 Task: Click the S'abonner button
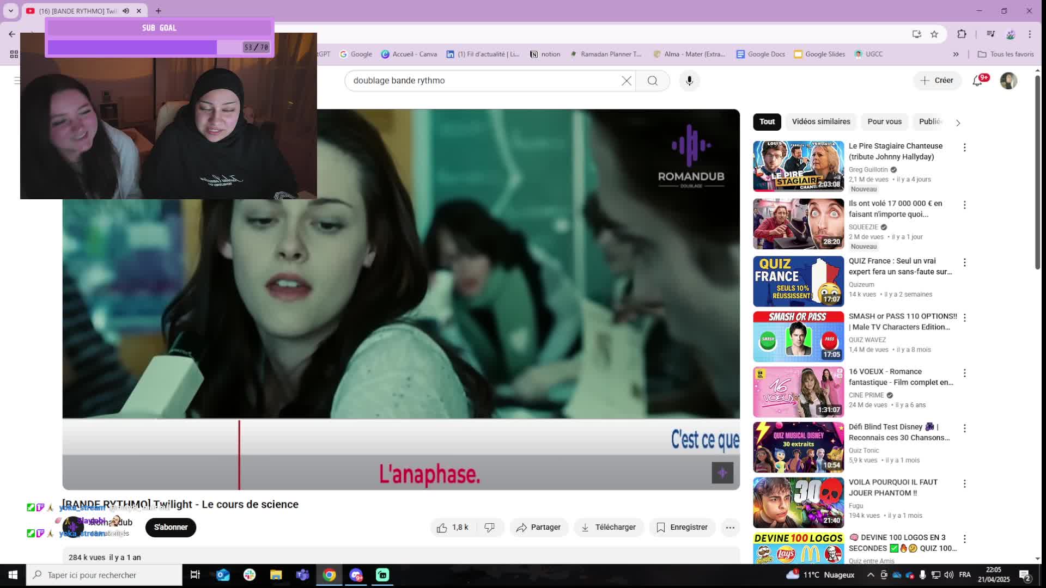tap(171, 527)
